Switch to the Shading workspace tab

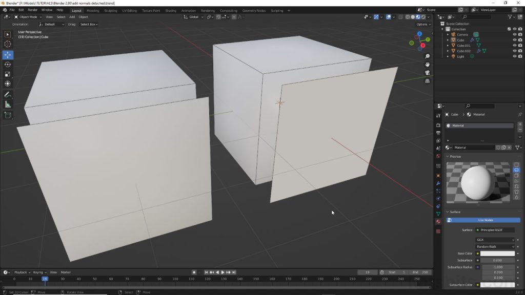pyautogui.click(x=169, y=10)
